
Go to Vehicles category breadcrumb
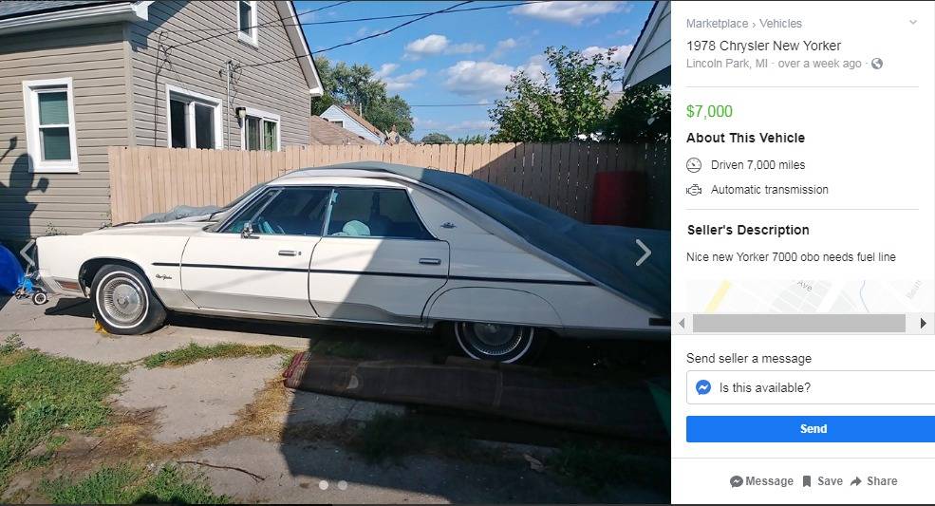click(780, 24)
